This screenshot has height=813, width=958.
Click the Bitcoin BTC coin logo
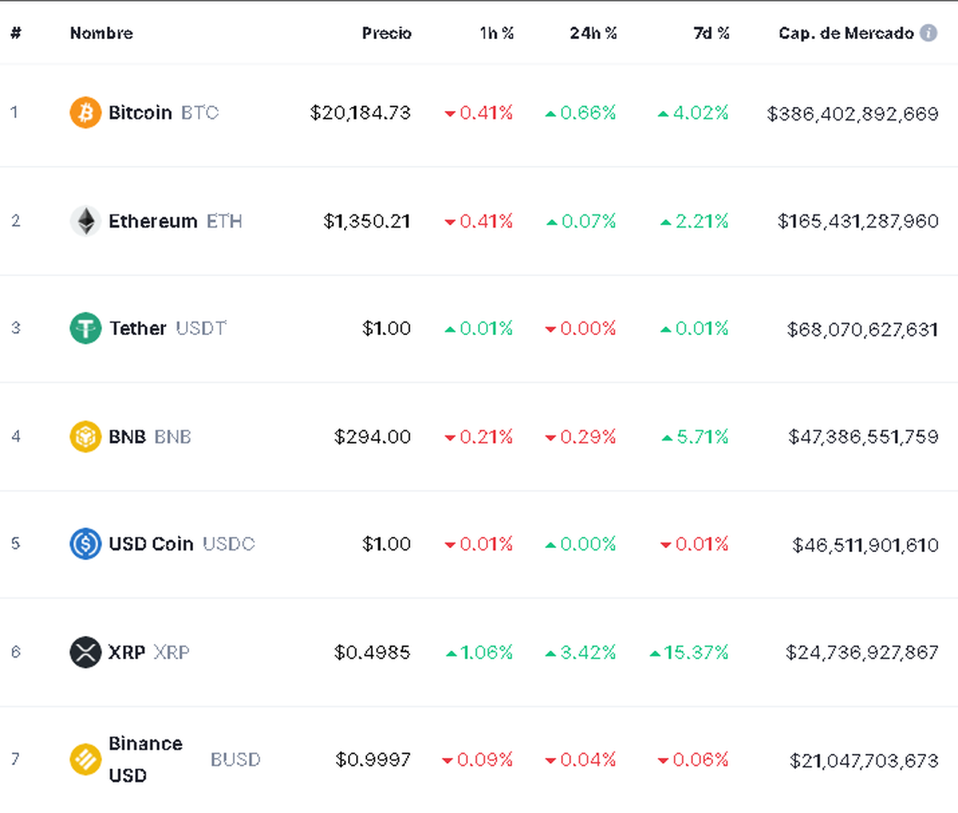pos(85,112)
